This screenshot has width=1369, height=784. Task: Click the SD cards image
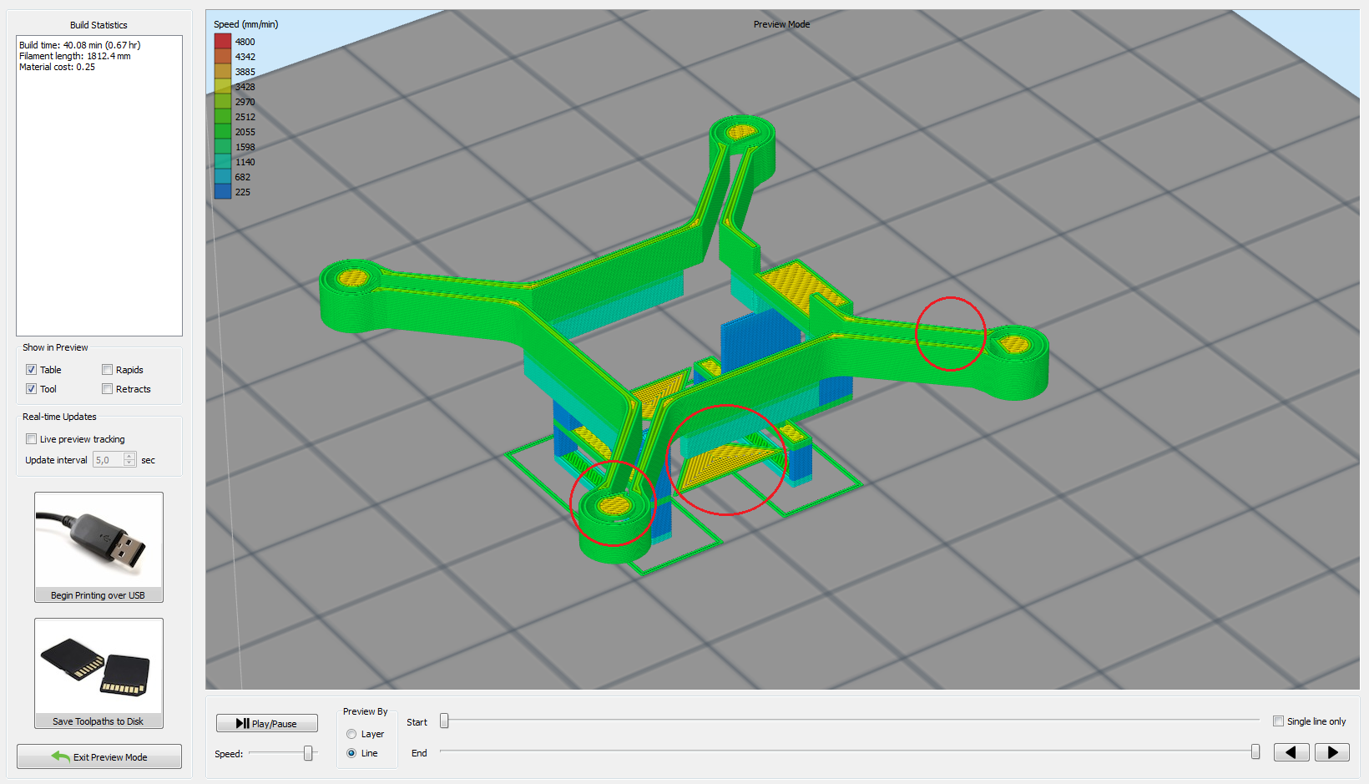click(99, 666)
